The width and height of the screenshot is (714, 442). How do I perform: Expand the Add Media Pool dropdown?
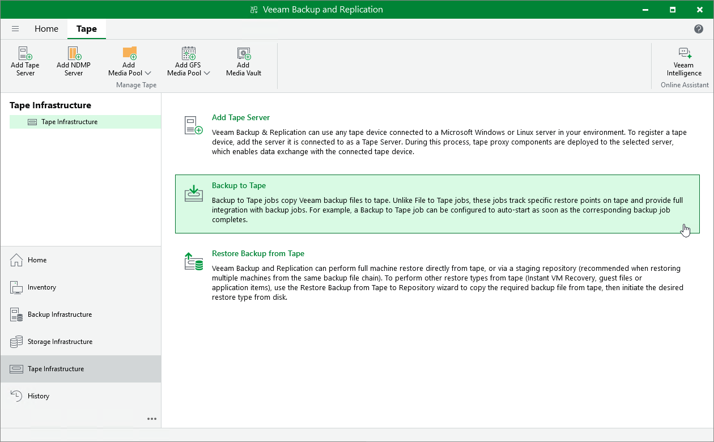tap(148, 73)
